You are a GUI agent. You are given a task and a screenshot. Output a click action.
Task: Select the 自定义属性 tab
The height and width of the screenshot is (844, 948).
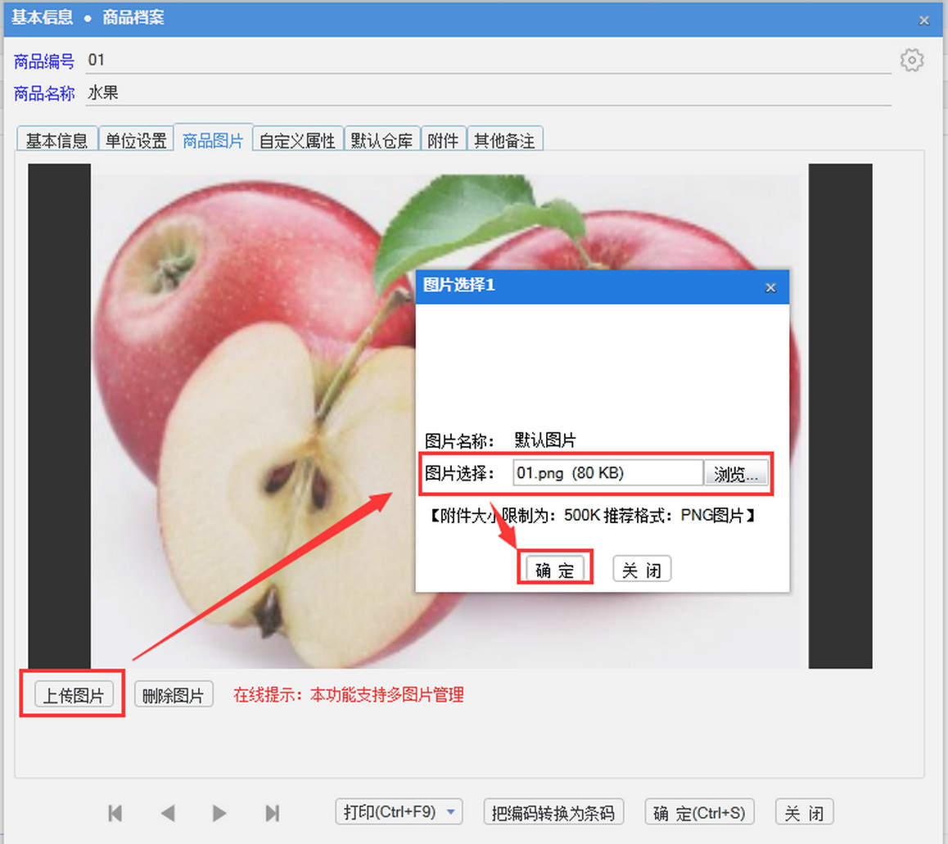point(297,141)
